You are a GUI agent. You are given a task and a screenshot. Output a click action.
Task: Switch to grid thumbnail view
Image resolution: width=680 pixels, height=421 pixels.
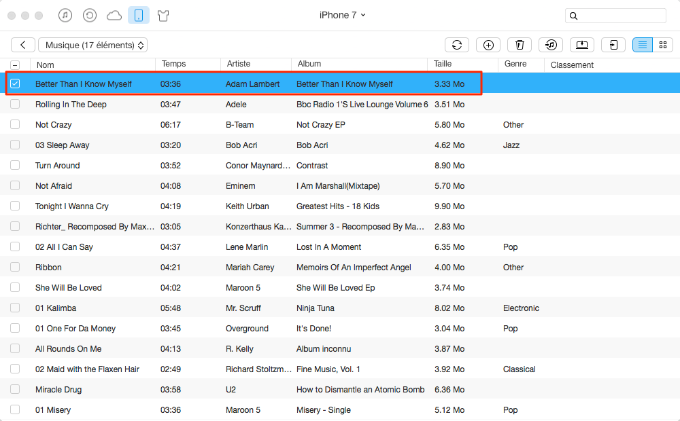point(662,45)
